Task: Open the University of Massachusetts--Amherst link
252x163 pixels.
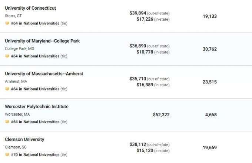Action: click(x=44, y=74)
